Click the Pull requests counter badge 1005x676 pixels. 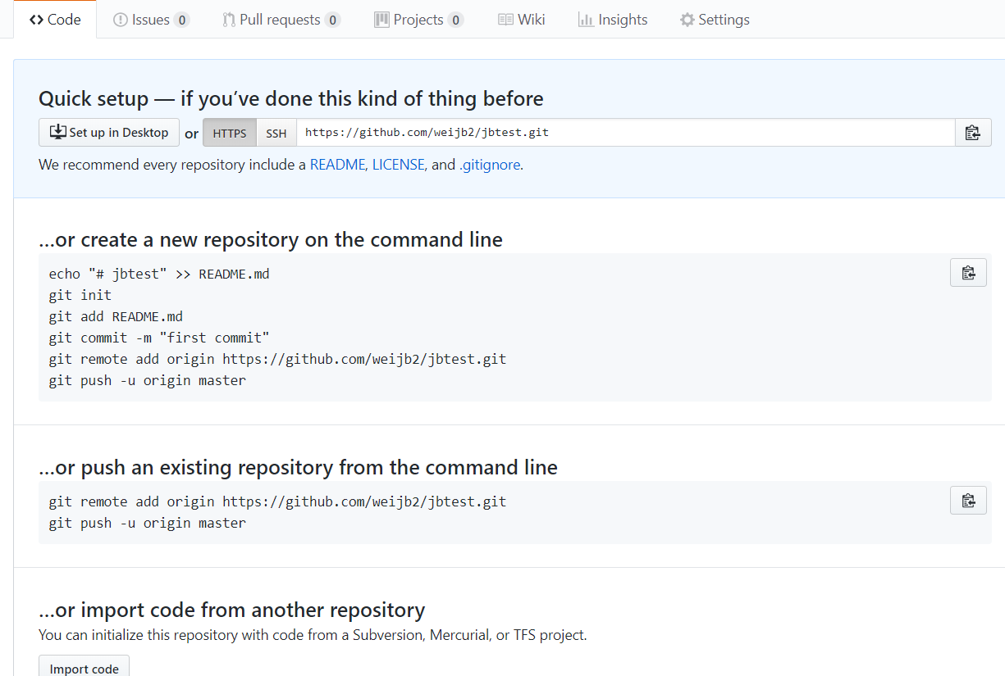(x=332, y=20)
